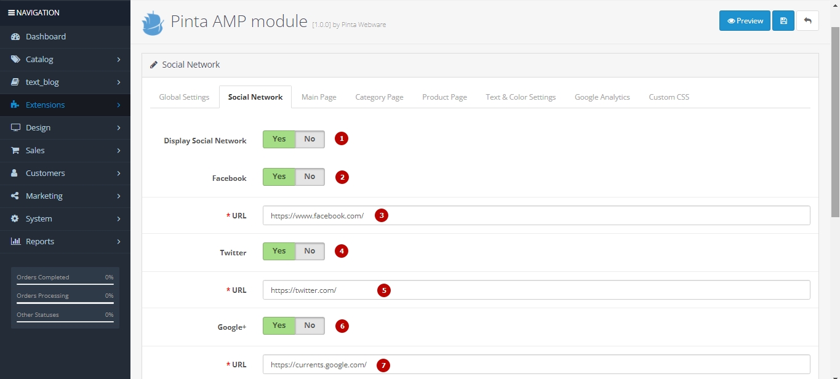The image size is (840, 379).
Task: Expand Customers submenu chevron
Action: [x=119, y=174]
